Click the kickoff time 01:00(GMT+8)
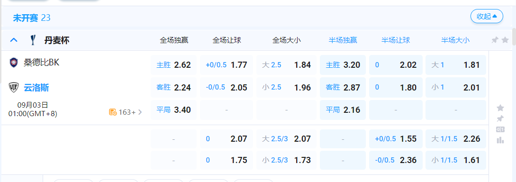The height and width of the screenshot is (182, 516). (33, 114)
